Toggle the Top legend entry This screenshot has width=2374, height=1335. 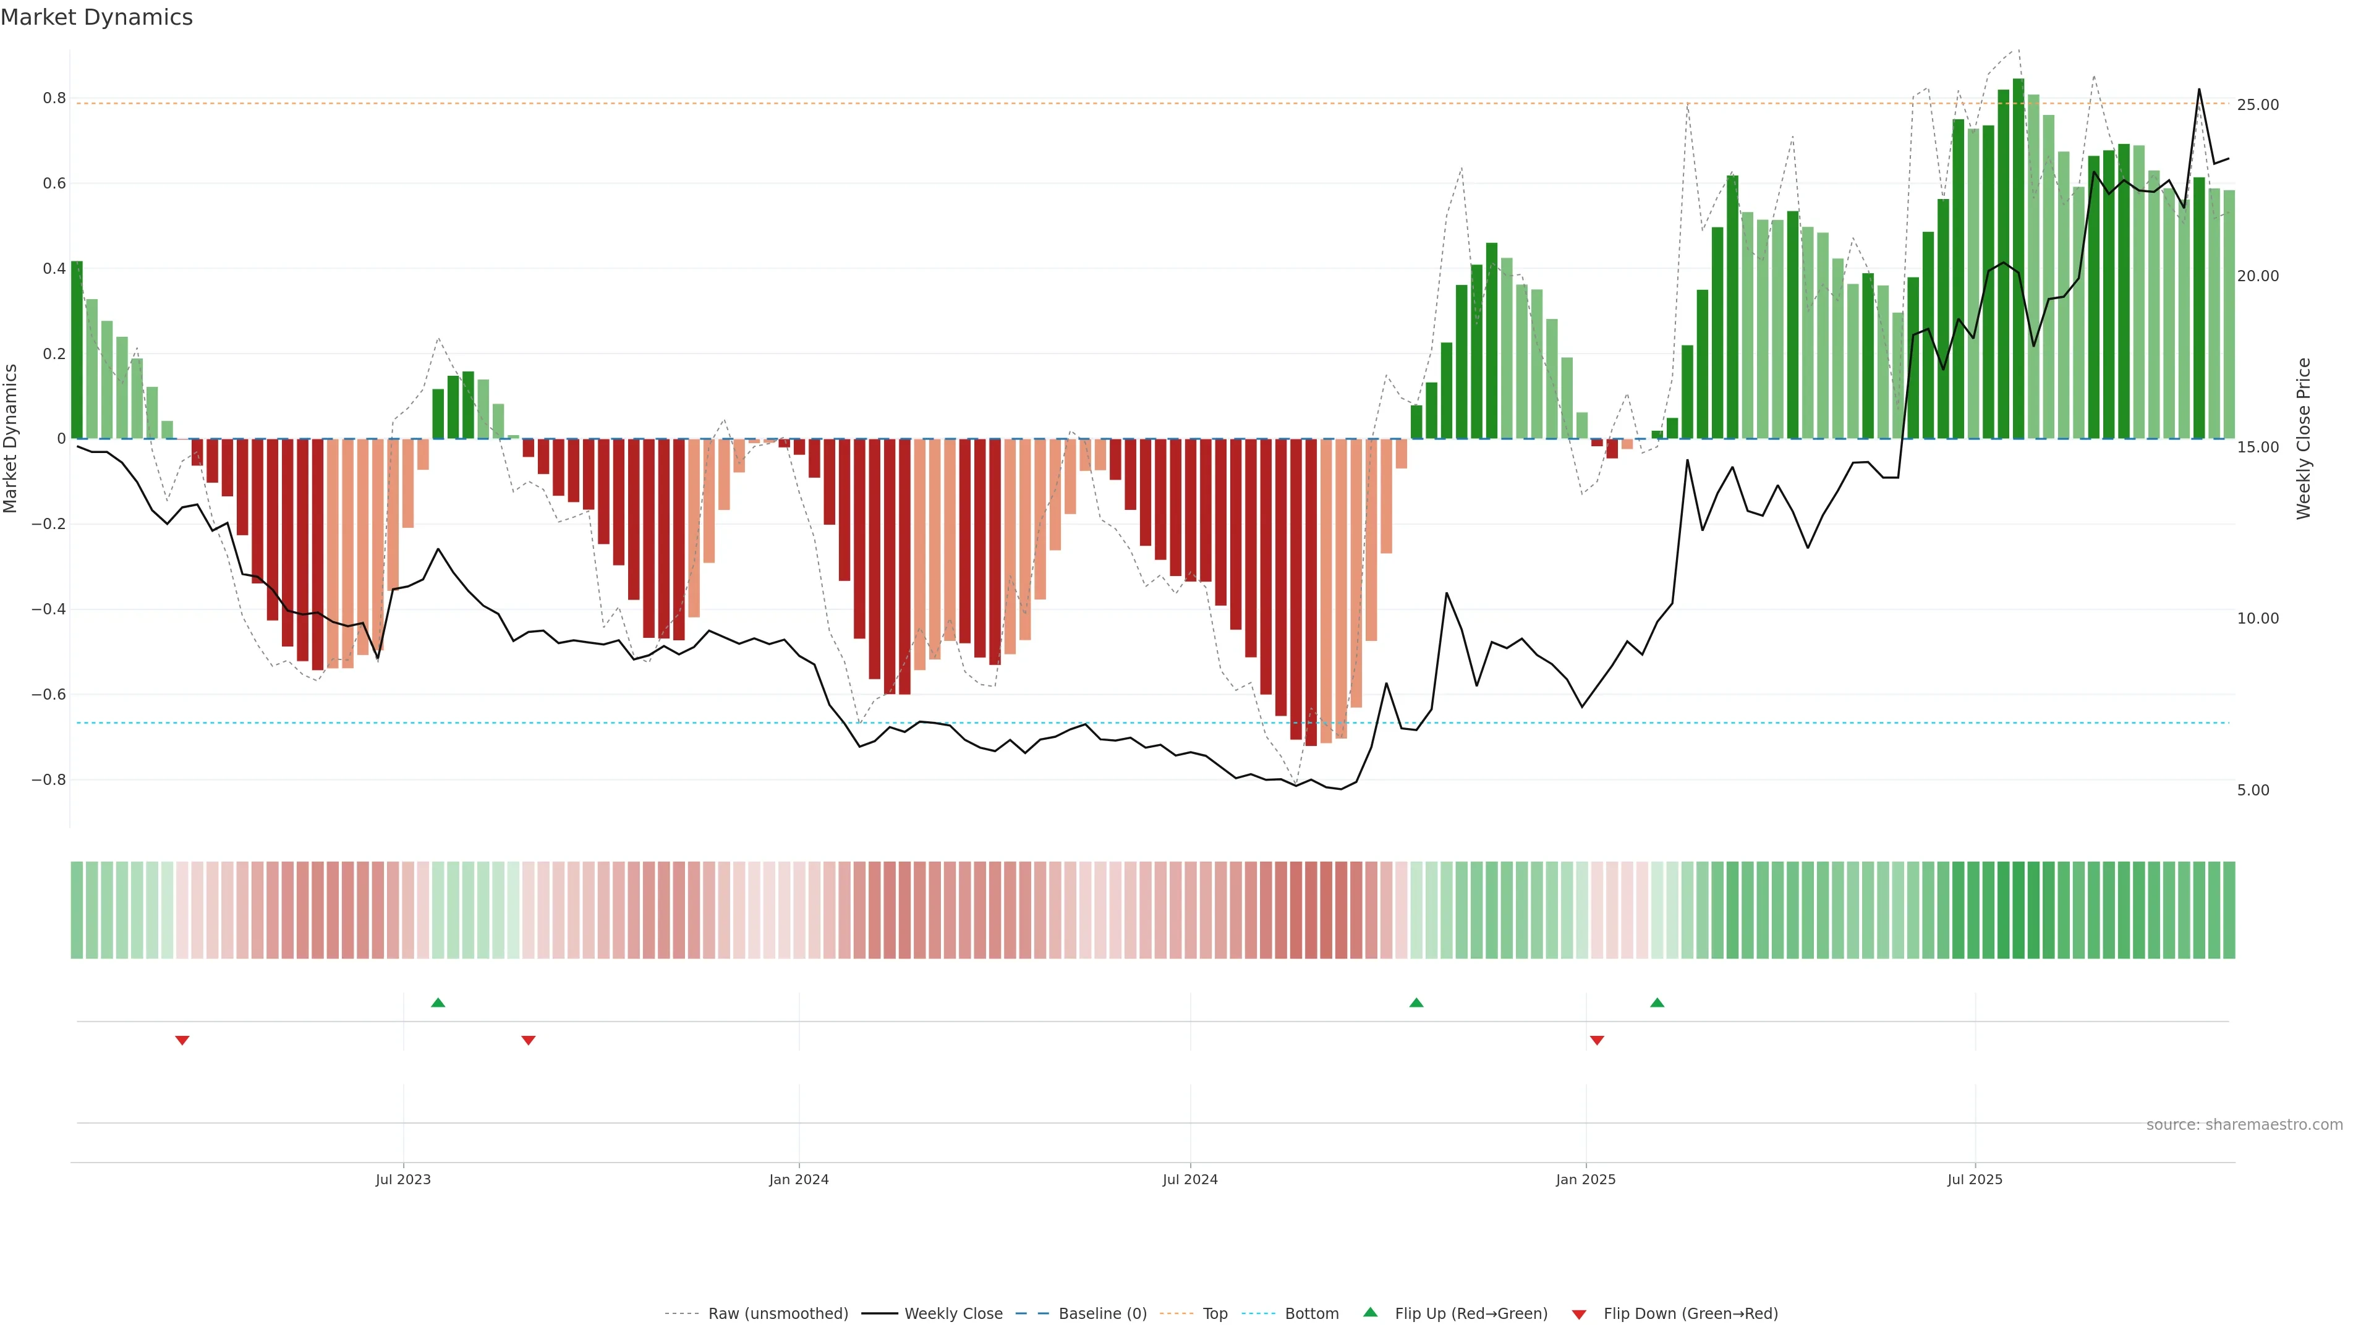[x=1215, y=1313]
